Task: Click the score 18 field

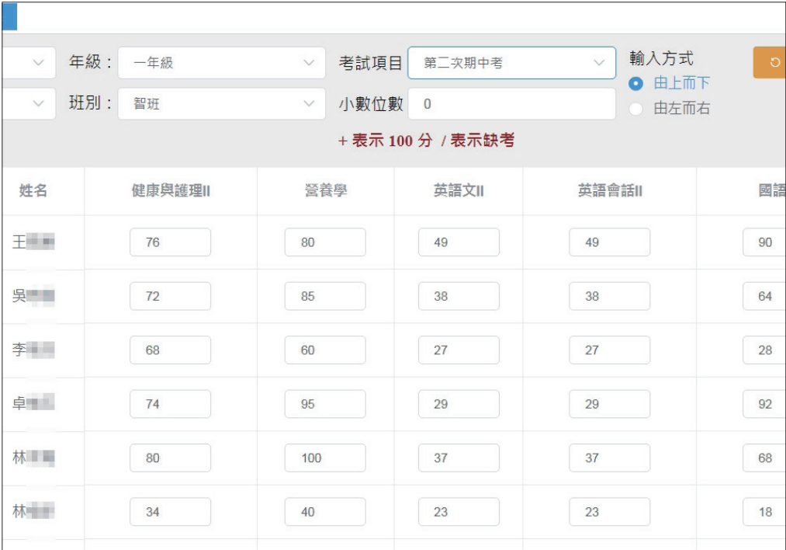Action: click(764, 512)
